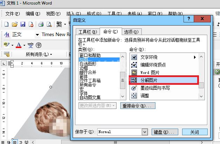Select the 墨迹绘图与书写 command
Screen dimensions: 220x144
coord(164,88)
